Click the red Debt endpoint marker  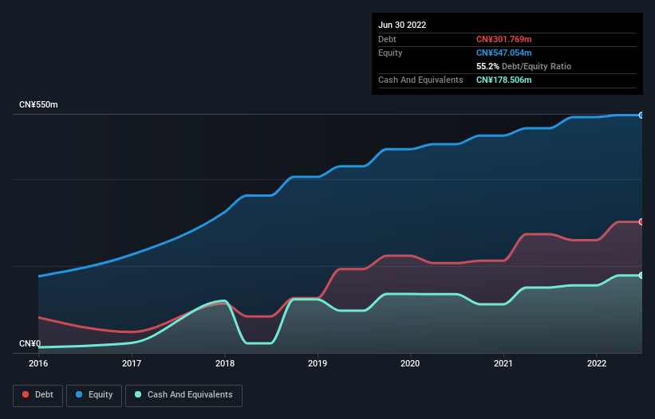[x=641, y=221]
